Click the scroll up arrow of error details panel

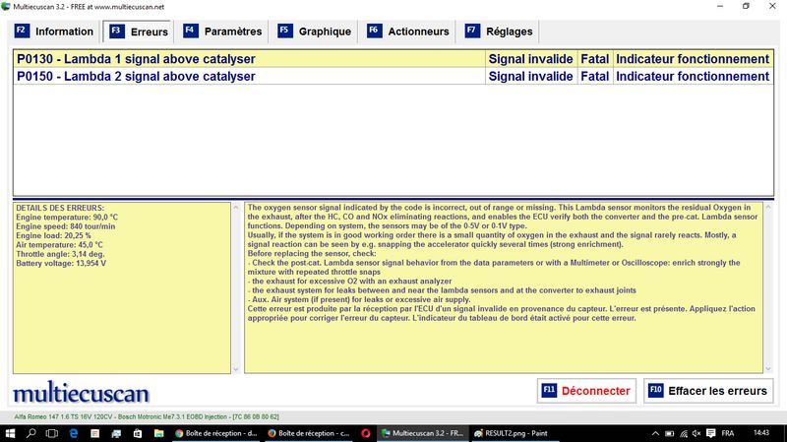point(236,207)
